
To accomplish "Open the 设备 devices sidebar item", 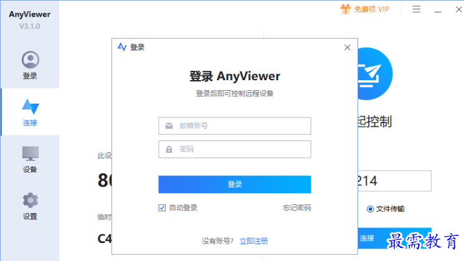I will click(x=30, y=160).
